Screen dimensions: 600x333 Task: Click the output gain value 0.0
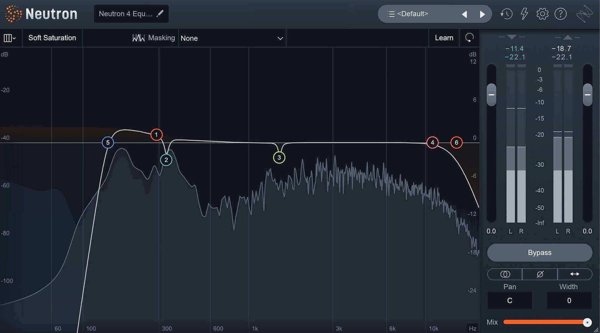click(587, 231)
